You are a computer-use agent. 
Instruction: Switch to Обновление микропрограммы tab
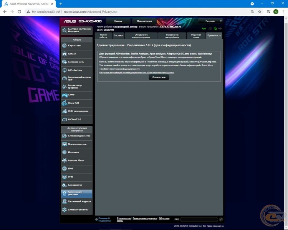click(x=141, y=36)
